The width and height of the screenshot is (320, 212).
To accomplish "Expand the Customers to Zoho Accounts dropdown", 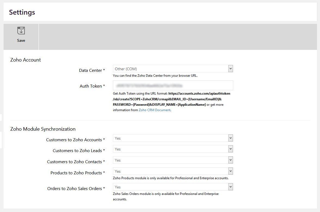I will [171, 138].
